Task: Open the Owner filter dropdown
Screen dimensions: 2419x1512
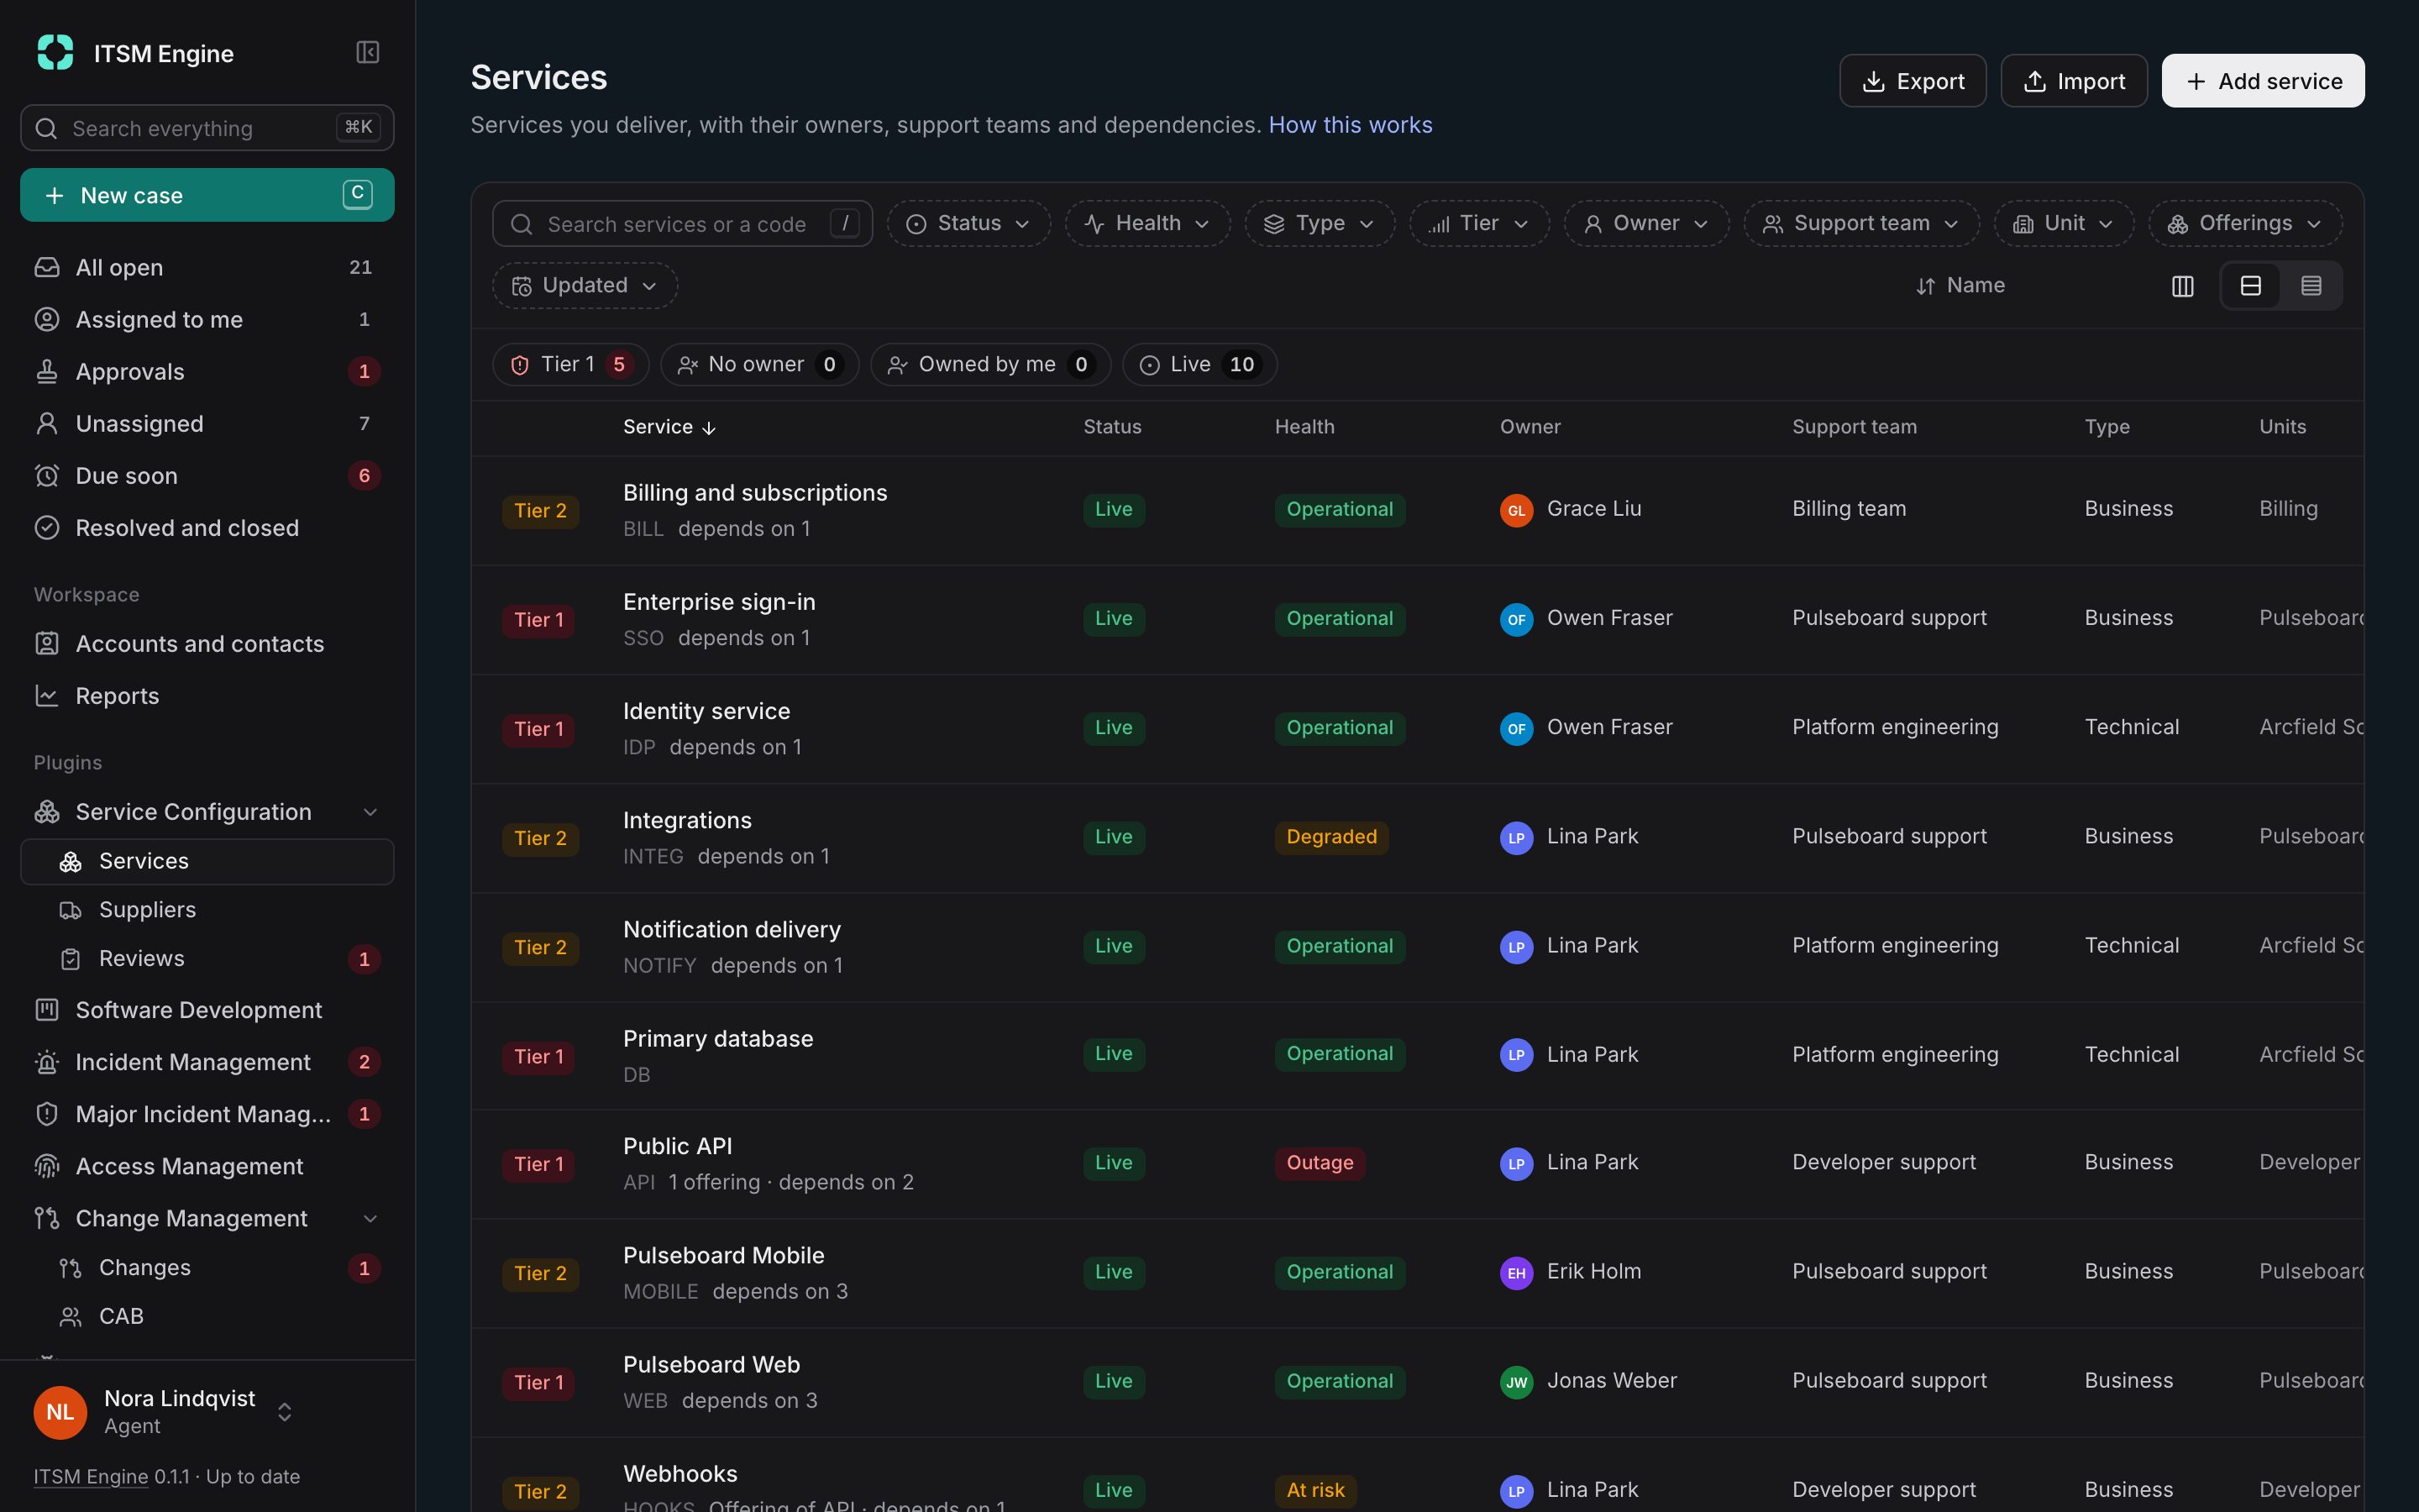Action: (x=1646, y=223)
